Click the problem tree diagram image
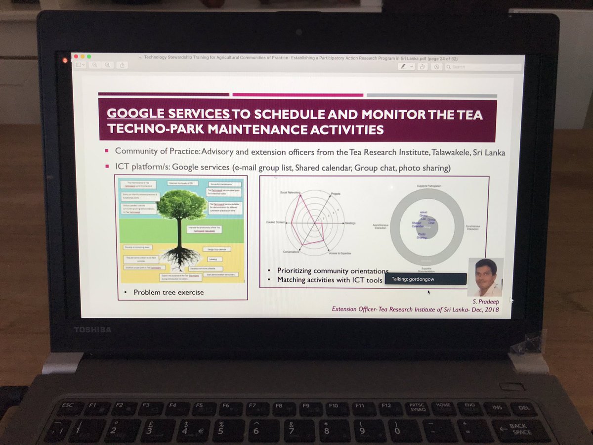This screenshot has width=593, height=445. (182, 230)
